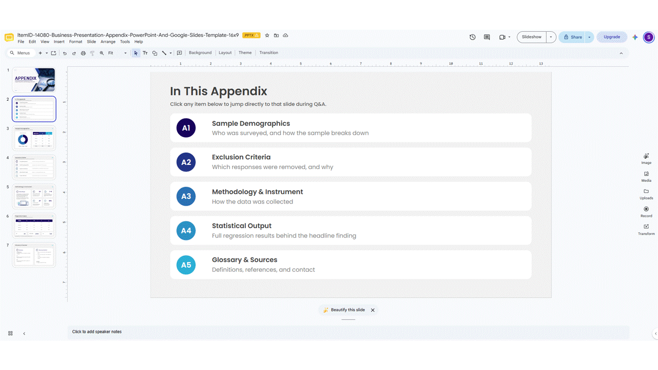658x370 pixels.
Task: Click the paint format roller
Action: pyautogui.click(x=93, y=53)
